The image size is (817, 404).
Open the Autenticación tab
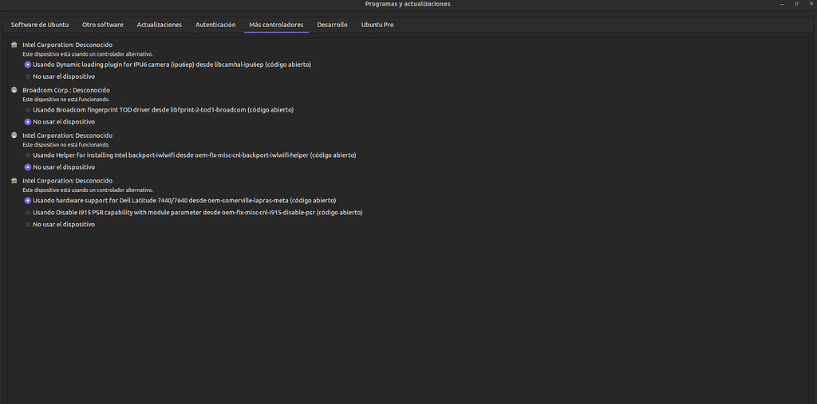pyautogui.click(x=215, y=25)
